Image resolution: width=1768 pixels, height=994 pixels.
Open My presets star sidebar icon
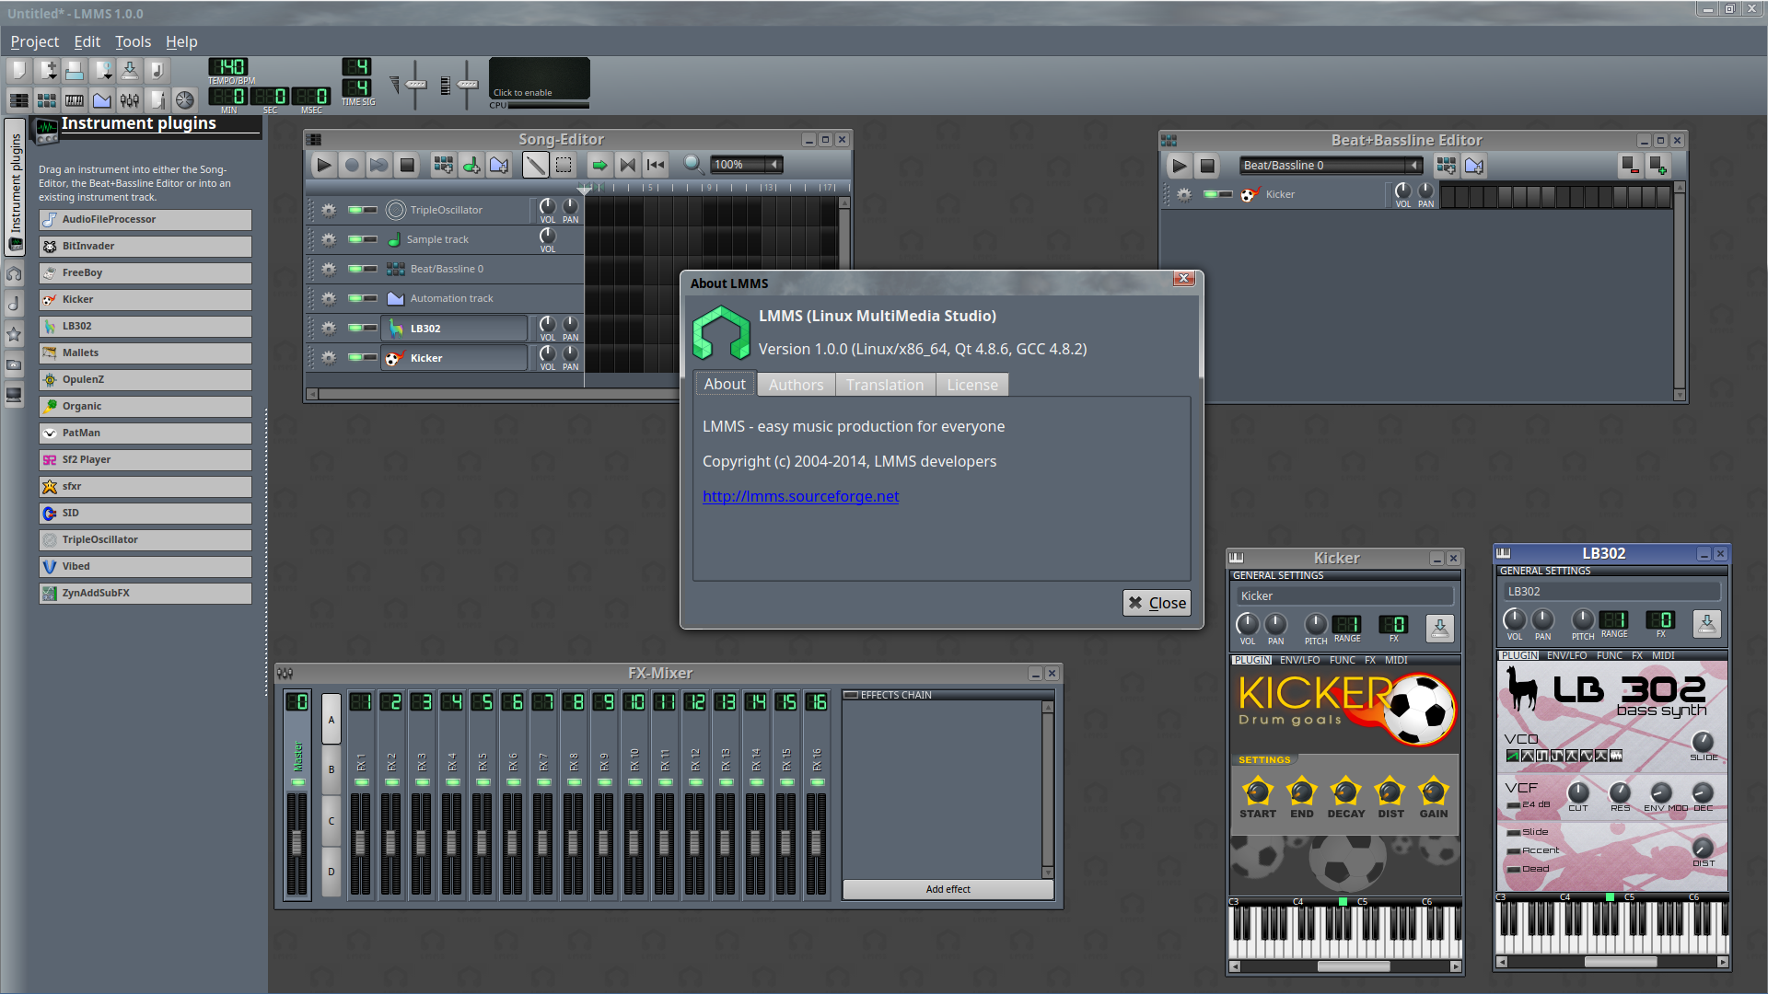(x=14, y=334)
